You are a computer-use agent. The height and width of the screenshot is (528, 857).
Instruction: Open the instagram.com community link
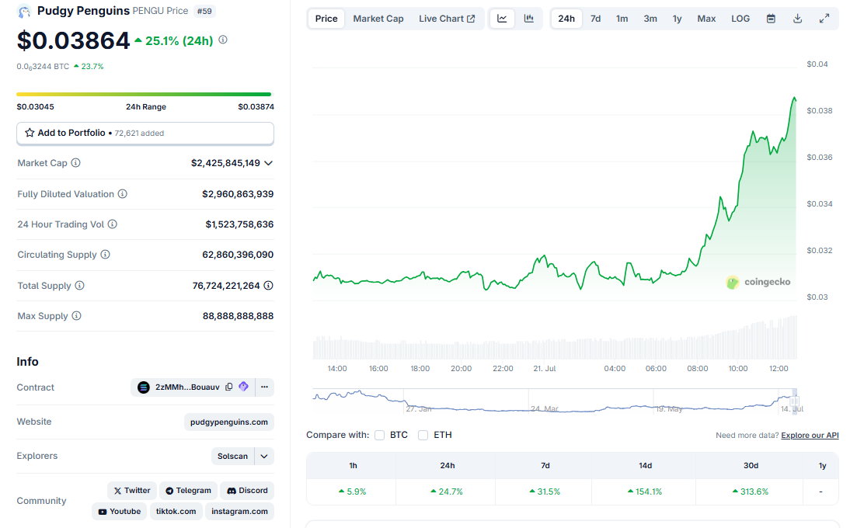click(x=239, y=512)
